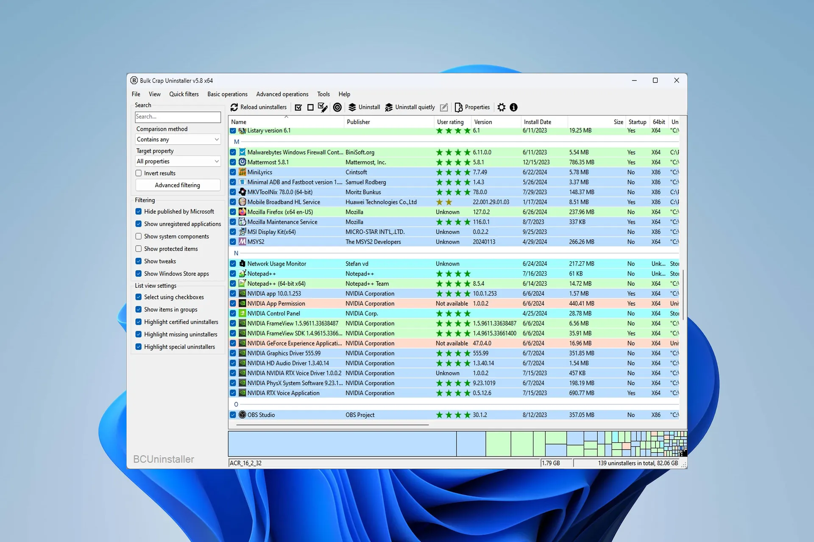This screenshot has height=542, width=814.
Task: Open the Comparison method dropdown
Action: tap(178, 139)
